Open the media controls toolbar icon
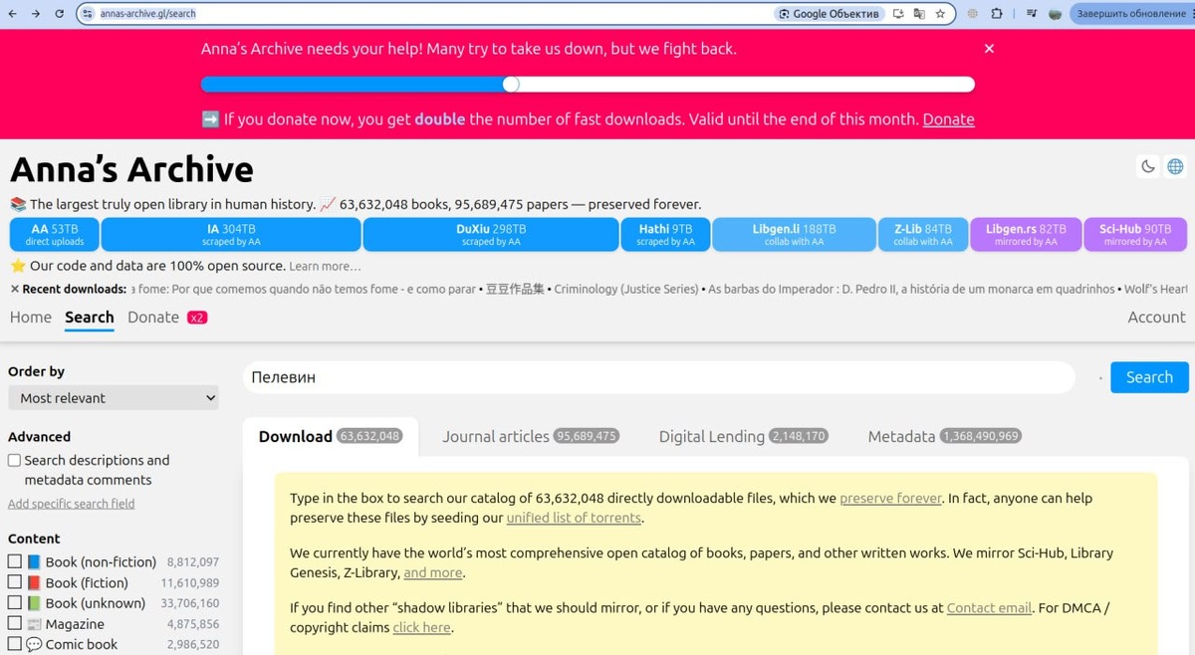Screen dimensions: 1195x655 point(1032,14)
